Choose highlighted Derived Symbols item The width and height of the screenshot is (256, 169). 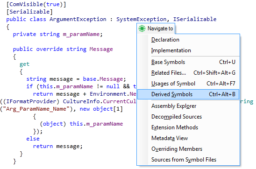pos(188,94)
